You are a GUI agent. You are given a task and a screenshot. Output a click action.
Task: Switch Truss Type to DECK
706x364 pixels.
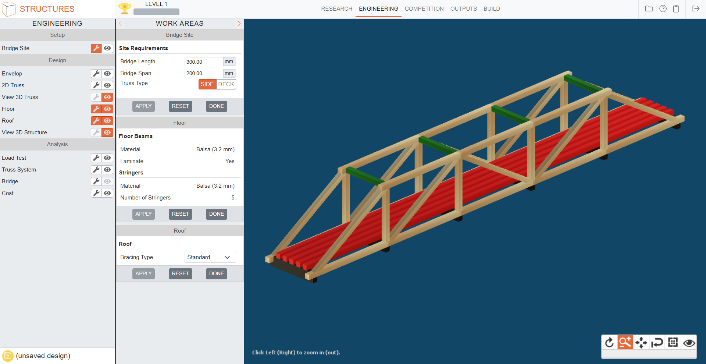pos(226,84)
